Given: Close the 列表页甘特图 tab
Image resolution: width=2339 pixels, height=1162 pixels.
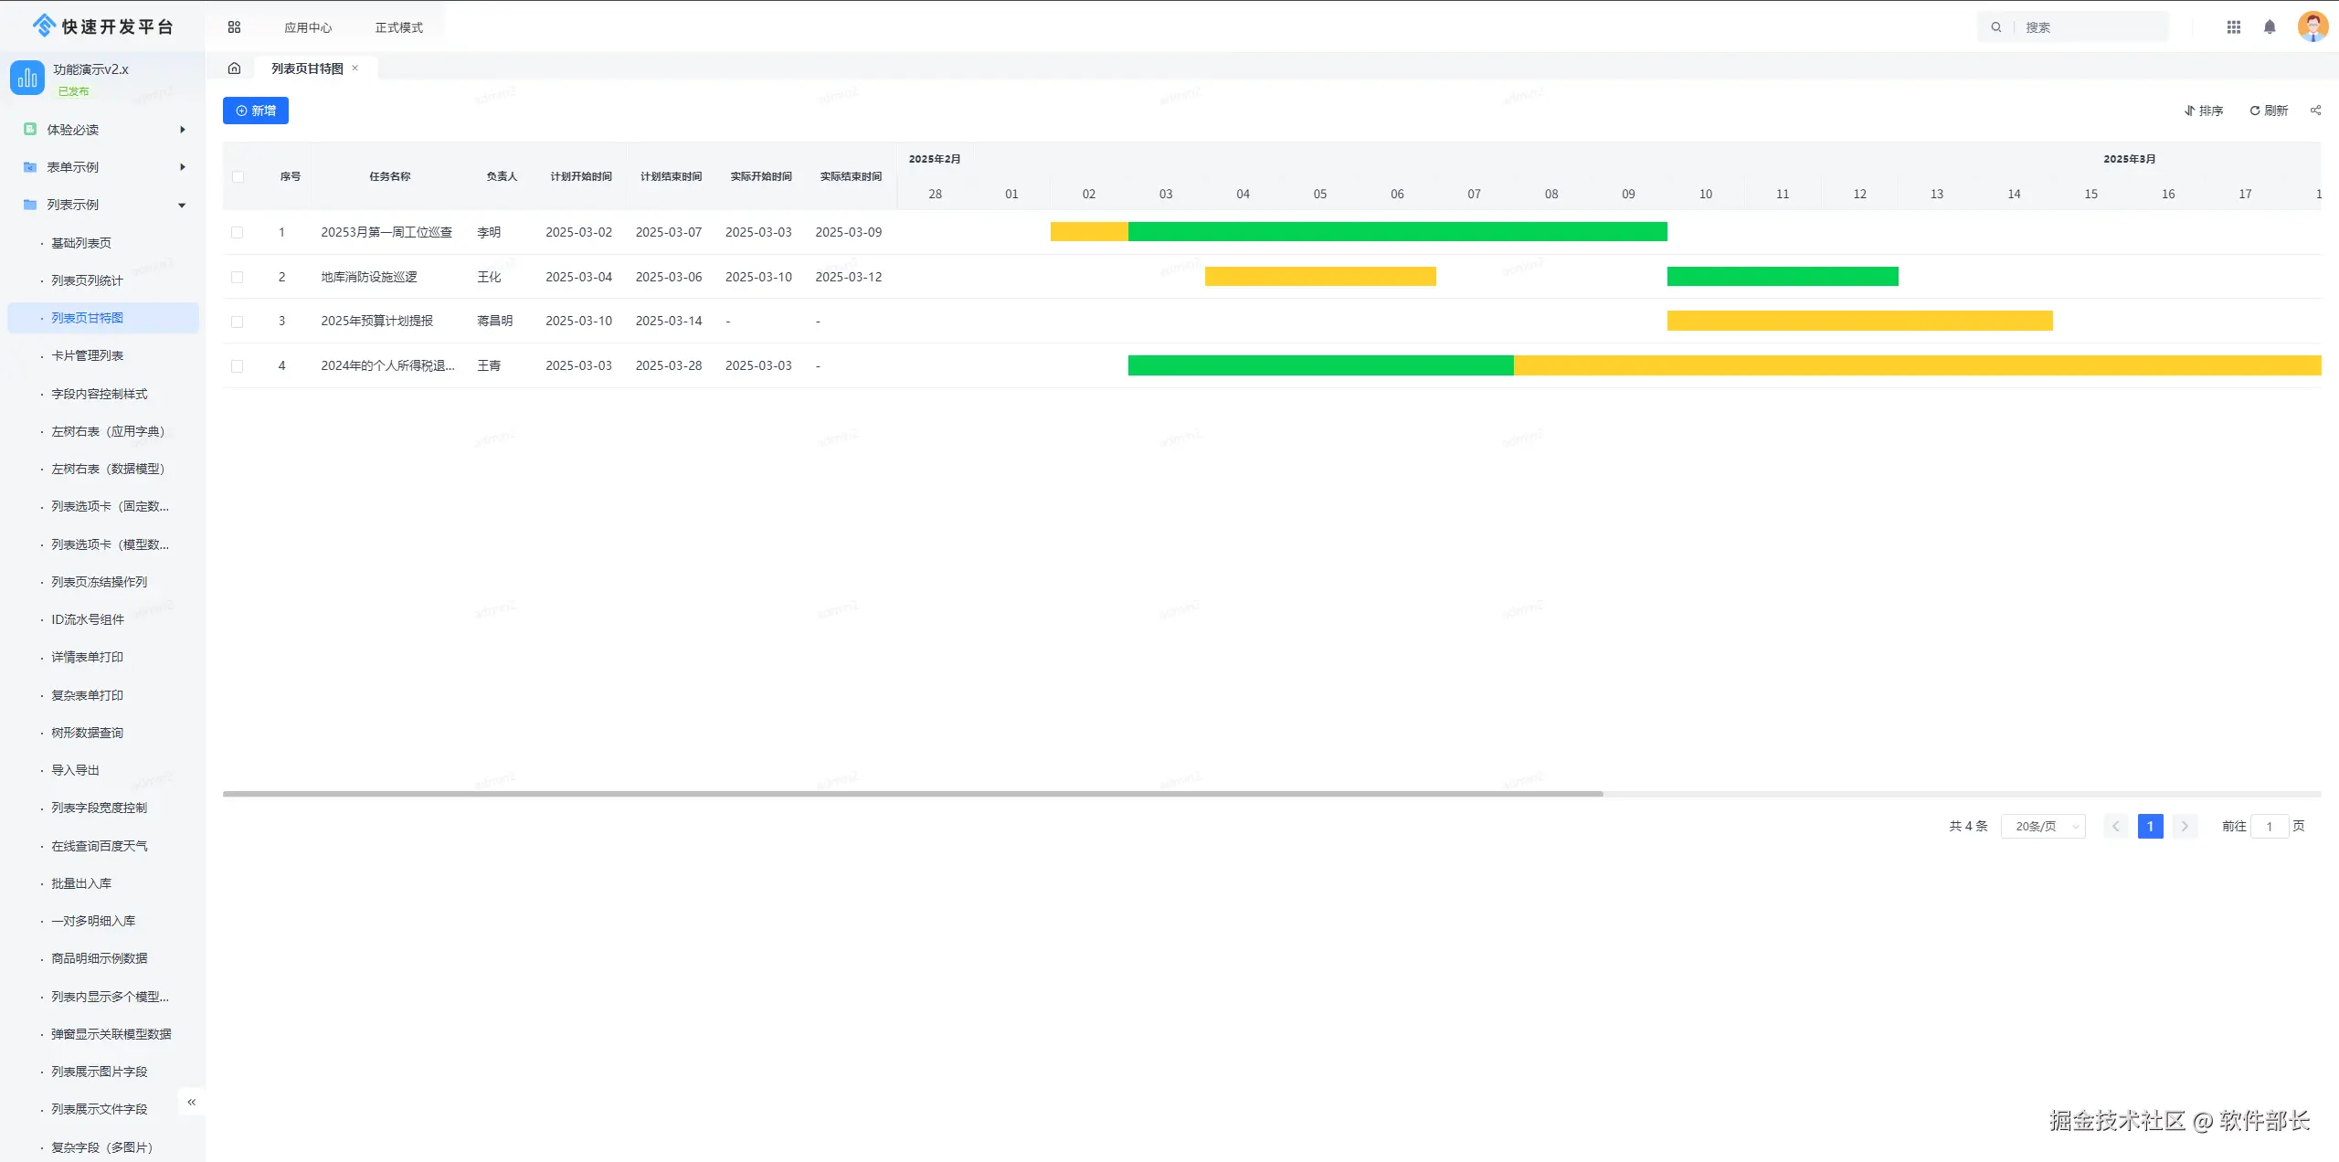Looking at the screenshot, I should pyautogui.click(x=355, y=69).
